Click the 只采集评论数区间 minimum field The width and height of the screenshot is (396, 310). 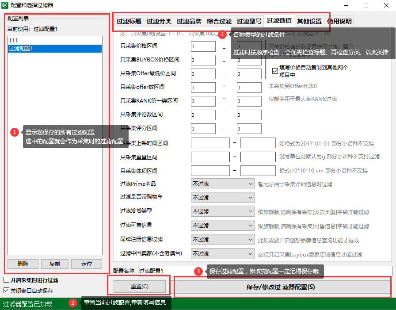point(203,115)
